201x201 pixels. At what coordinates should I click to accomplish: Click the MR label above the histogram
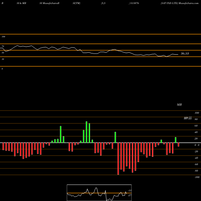(x=179, y=105)
